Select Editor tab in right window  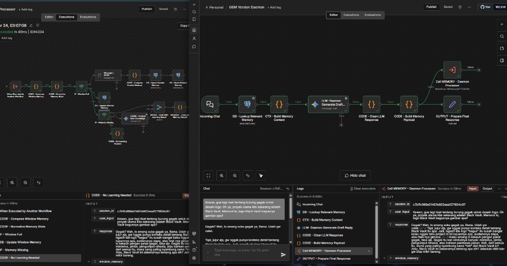[x=333, y=15]
